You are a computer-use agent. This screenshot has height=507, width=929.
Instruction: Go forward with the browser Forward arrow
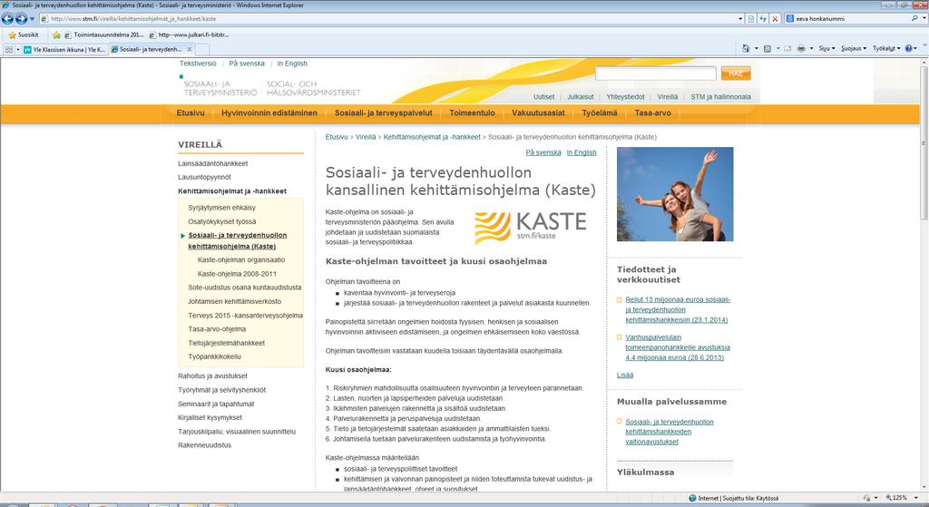(22, 19)
